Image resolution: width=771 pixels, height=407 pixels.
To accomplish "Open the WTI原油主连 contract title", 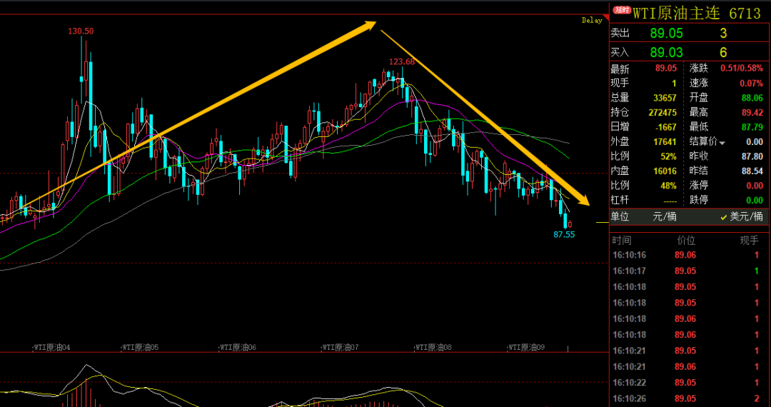I will pos(677,13).
